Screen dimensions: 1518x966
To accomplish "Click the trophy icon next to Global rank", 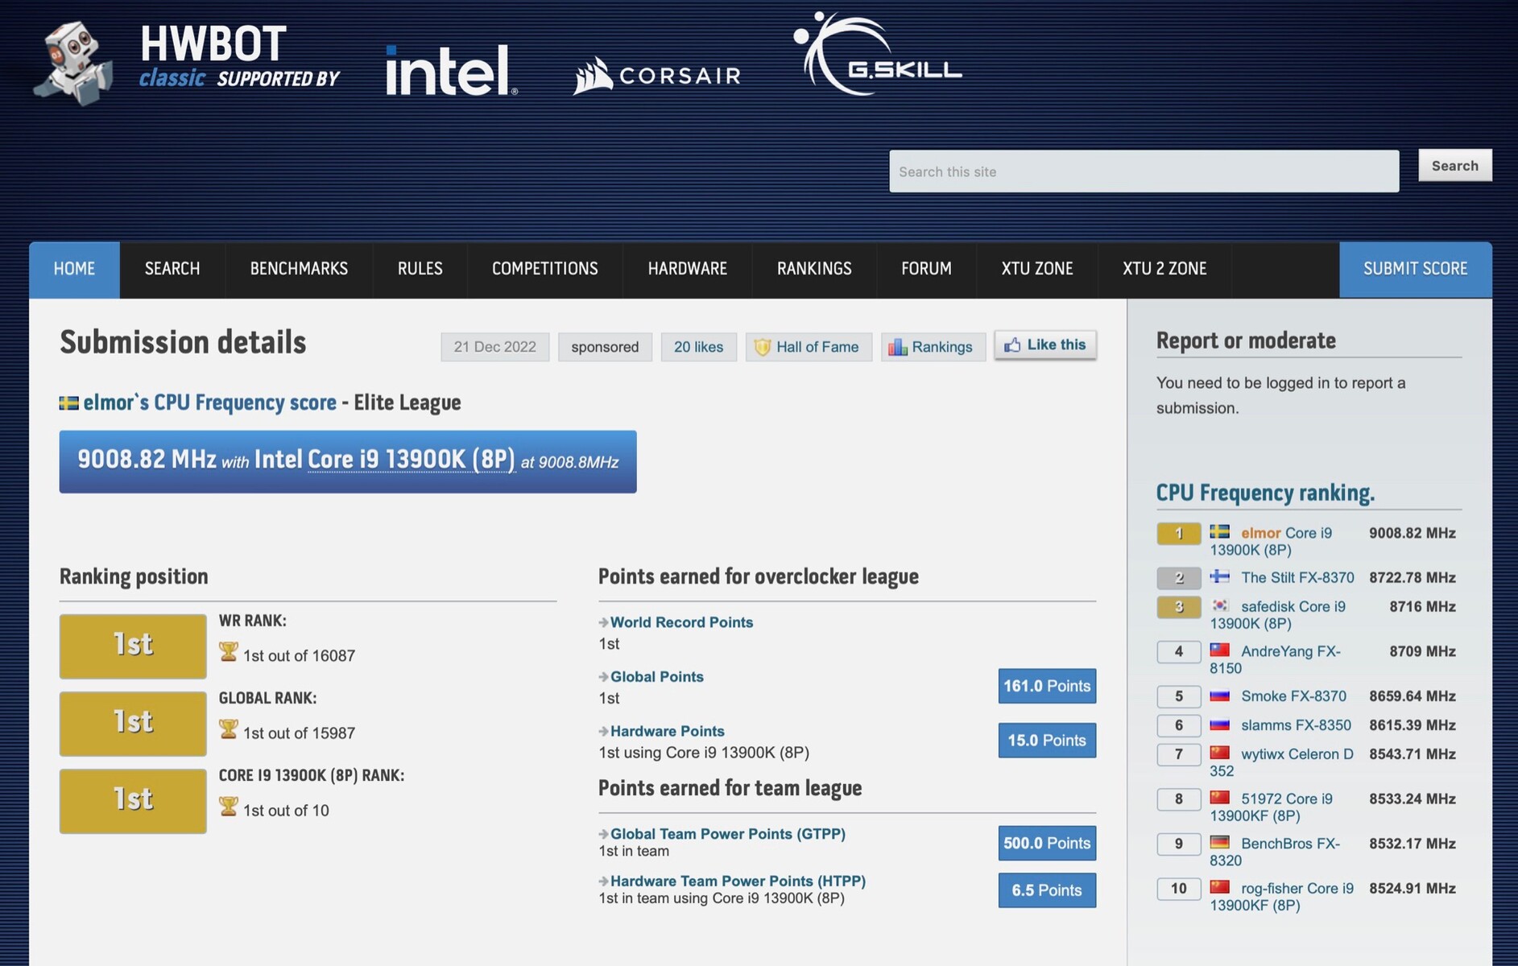I will (229, 729).
